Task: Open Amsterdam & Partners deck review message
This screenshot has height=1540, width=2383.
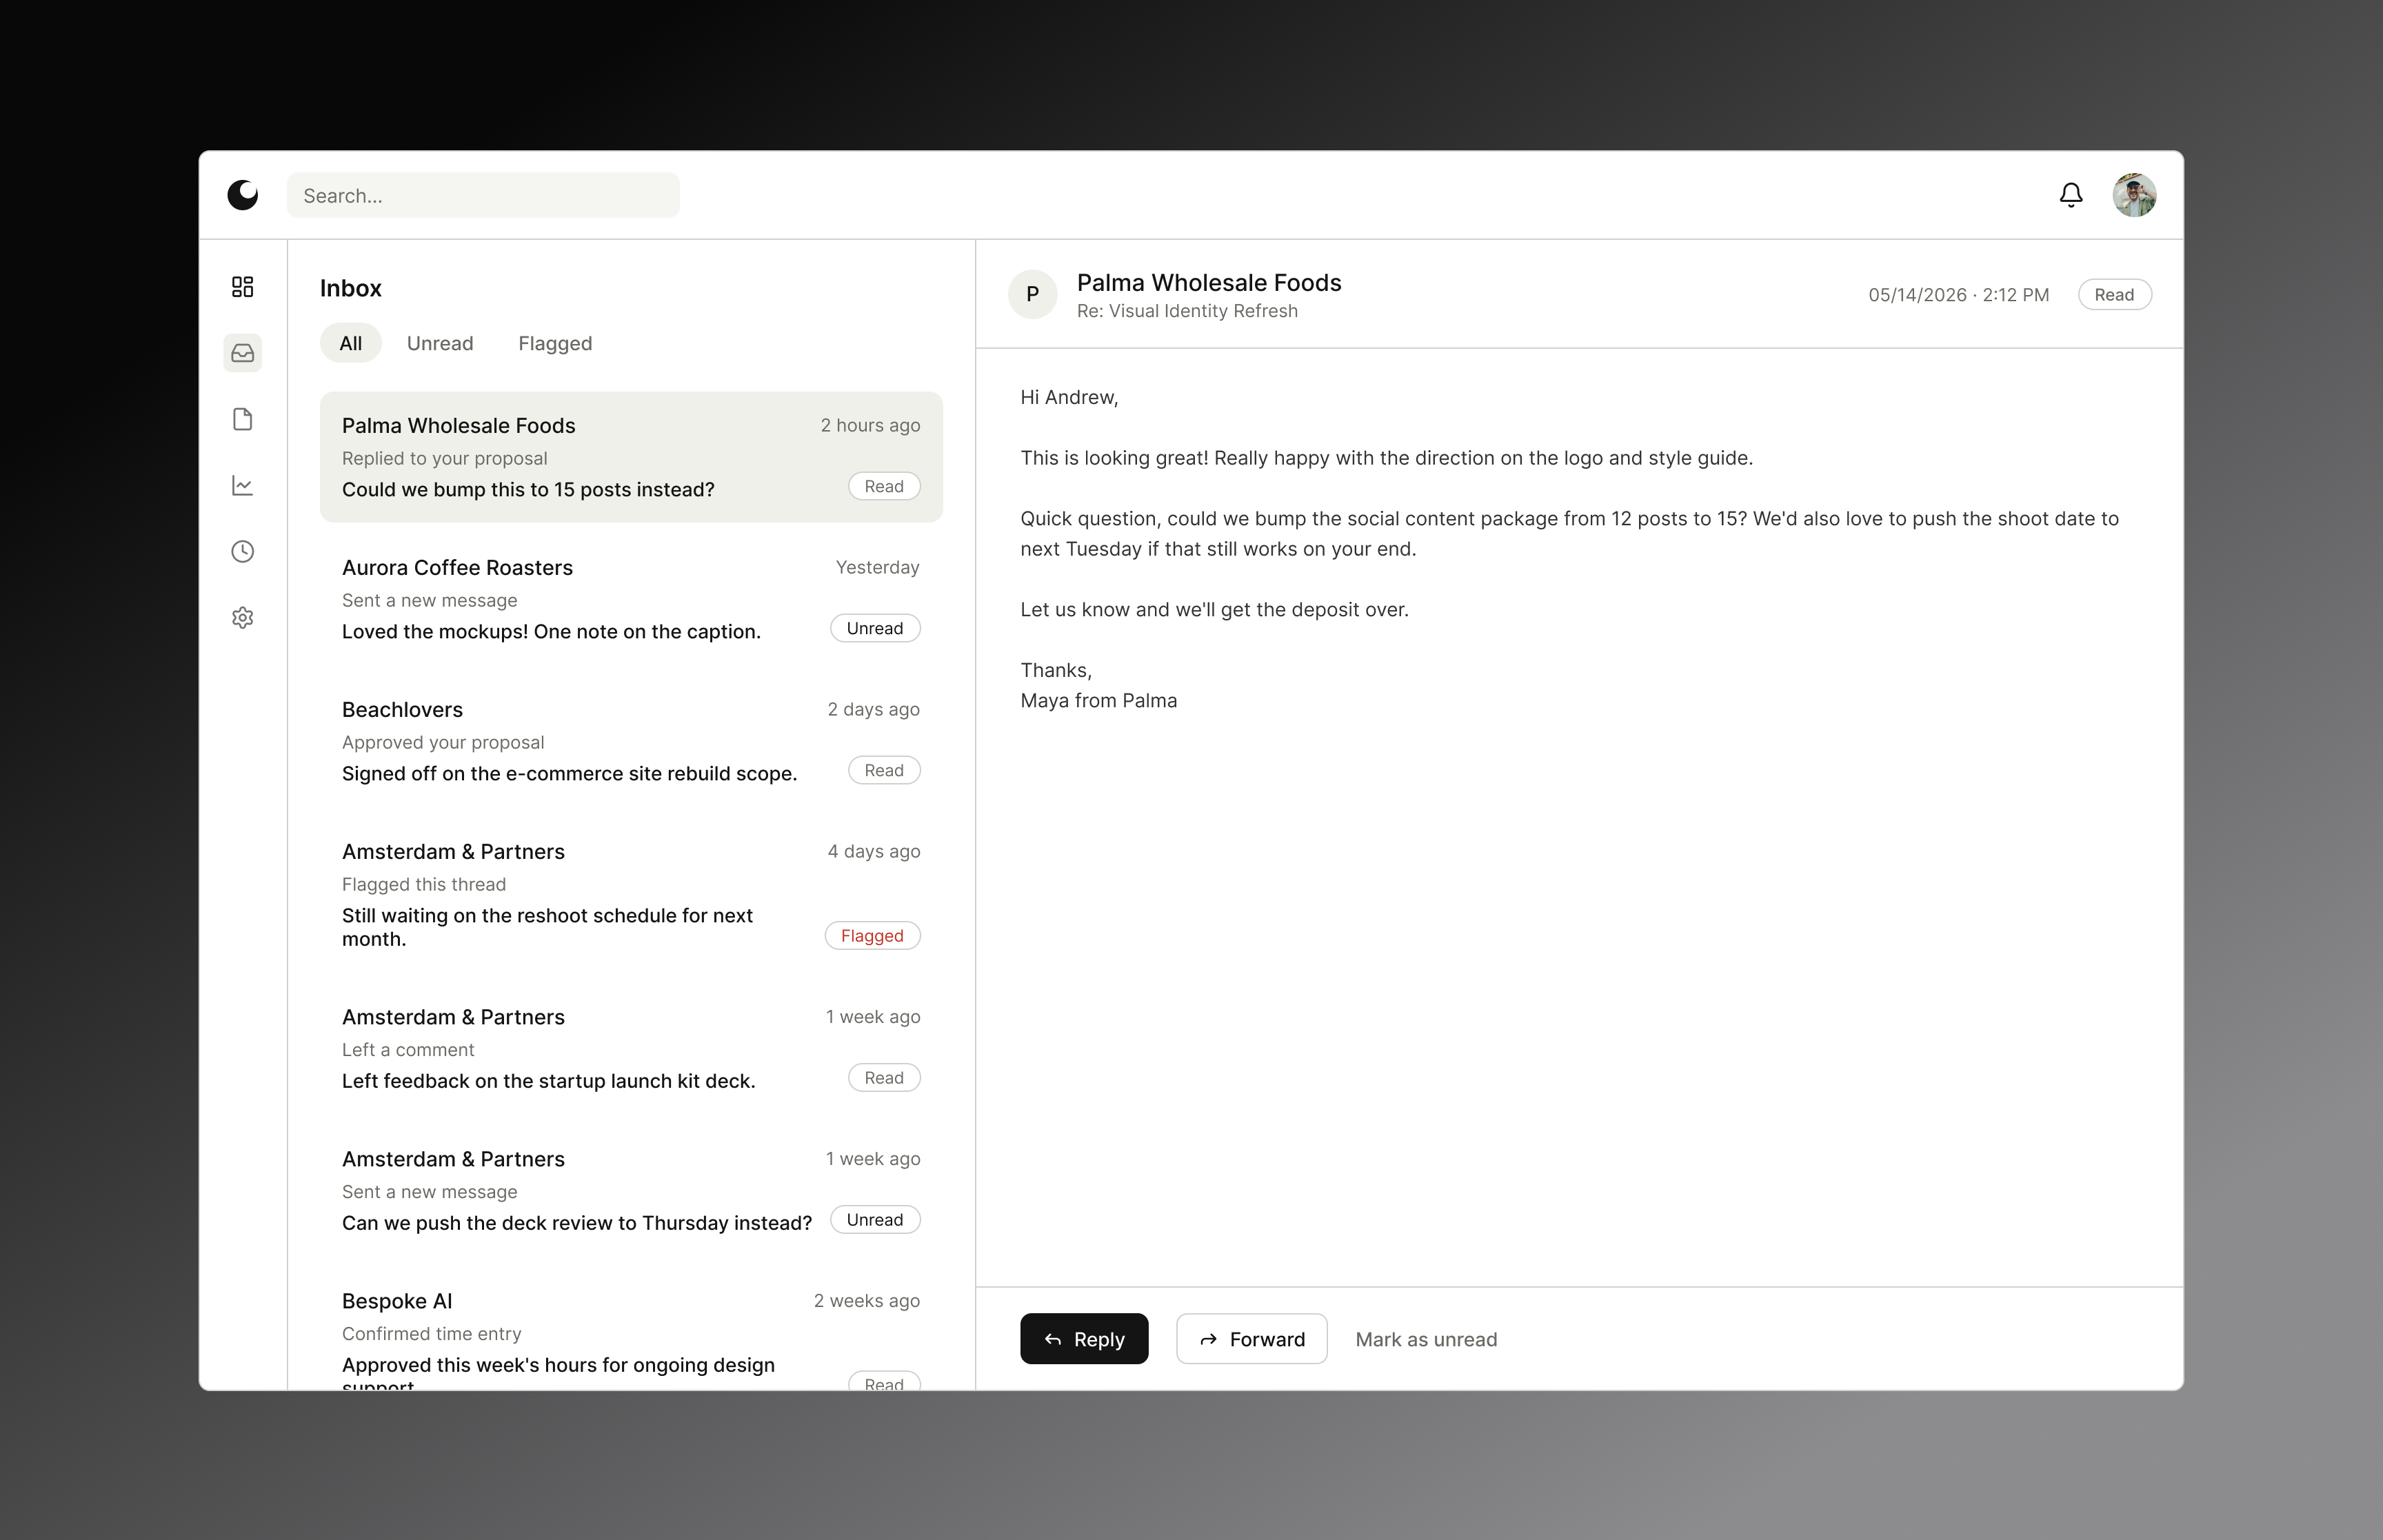Action: pos(631,1191)
